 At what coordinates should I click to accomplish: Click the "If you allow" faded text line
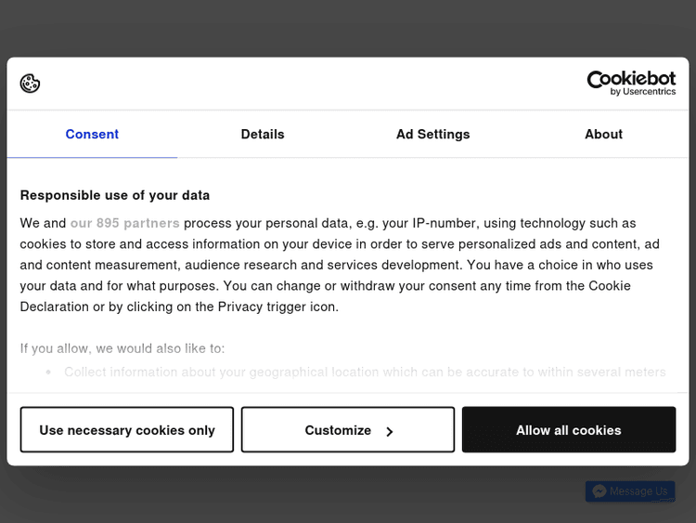click(x=122, y=348)
